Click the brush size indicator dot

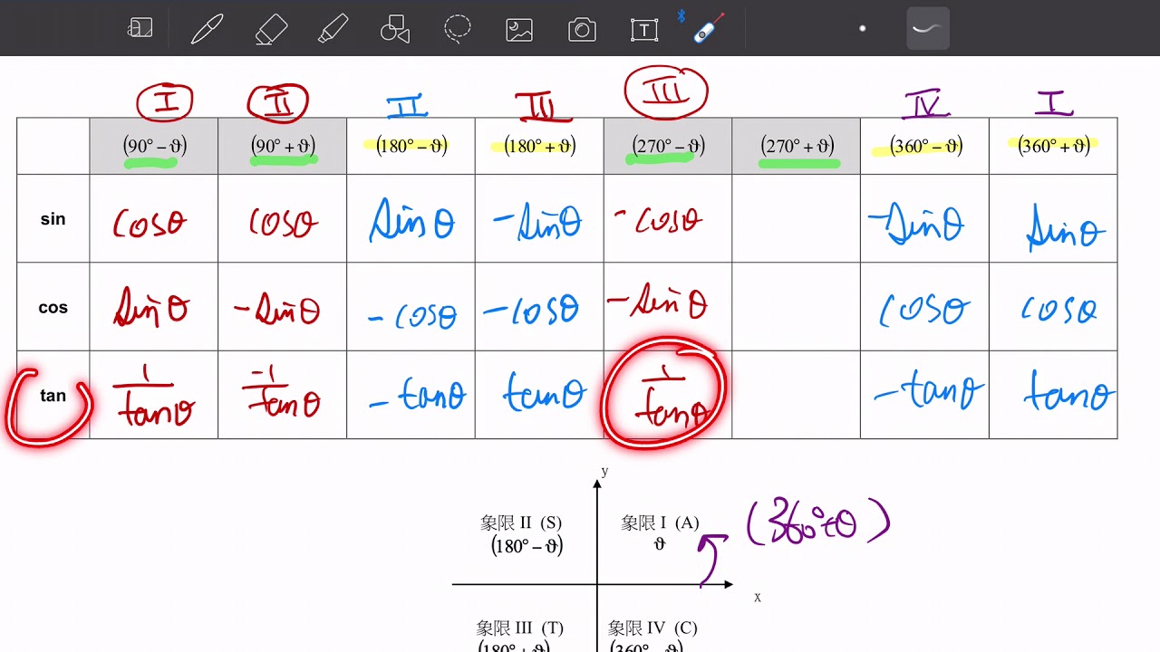coord(862,28)
